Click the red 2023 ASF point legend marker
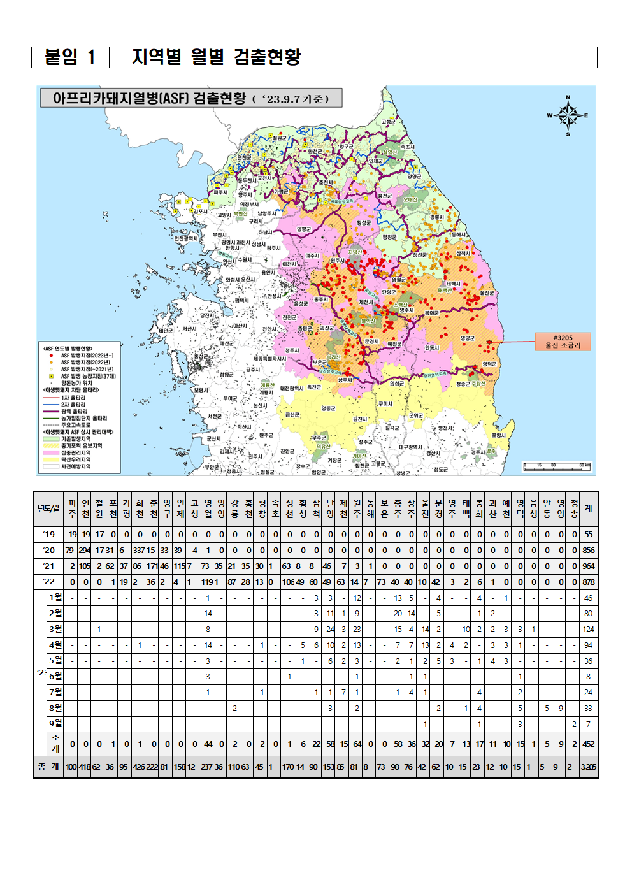The image size is (632, 894). click(51, 356)
